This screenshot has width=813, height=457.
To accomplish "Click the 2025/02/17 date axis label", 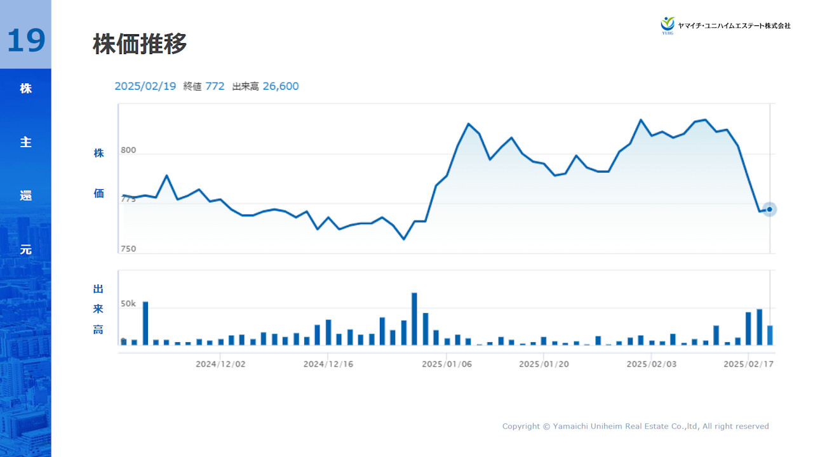I will [749, 364].
